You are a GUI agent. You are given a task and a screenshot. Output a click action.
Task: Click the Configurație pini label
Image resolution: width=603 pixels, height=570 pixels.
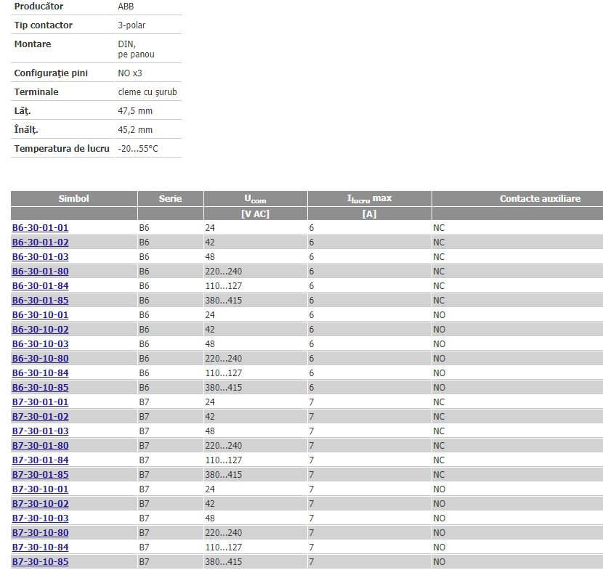pyautogui.click(x=51, y=73)
